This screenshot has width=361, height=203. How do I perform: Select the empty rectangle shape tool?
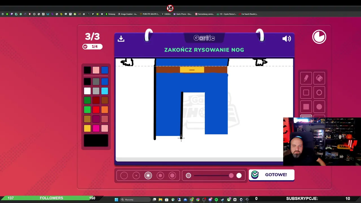click(306, 93)
